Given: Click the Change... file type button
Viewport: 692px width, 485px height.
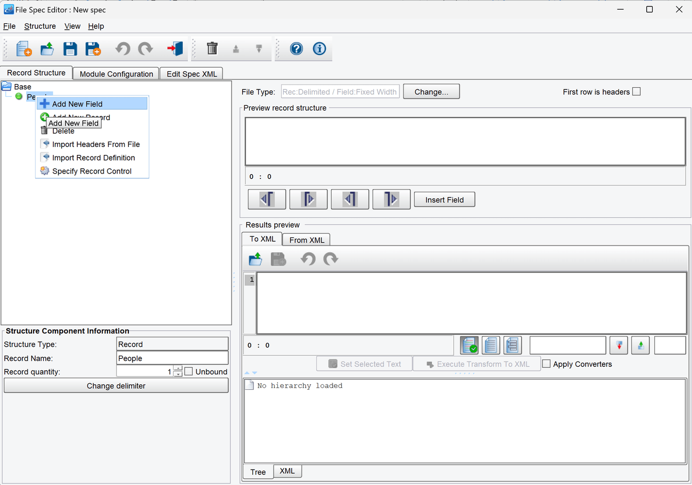Looking at the screenshot, I should (x=431, y=92).
